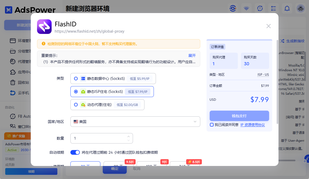The width and height of the screenshot is (309, 179).
Task: Click the upload update circle icon
Action: click(x=260, y=8)
